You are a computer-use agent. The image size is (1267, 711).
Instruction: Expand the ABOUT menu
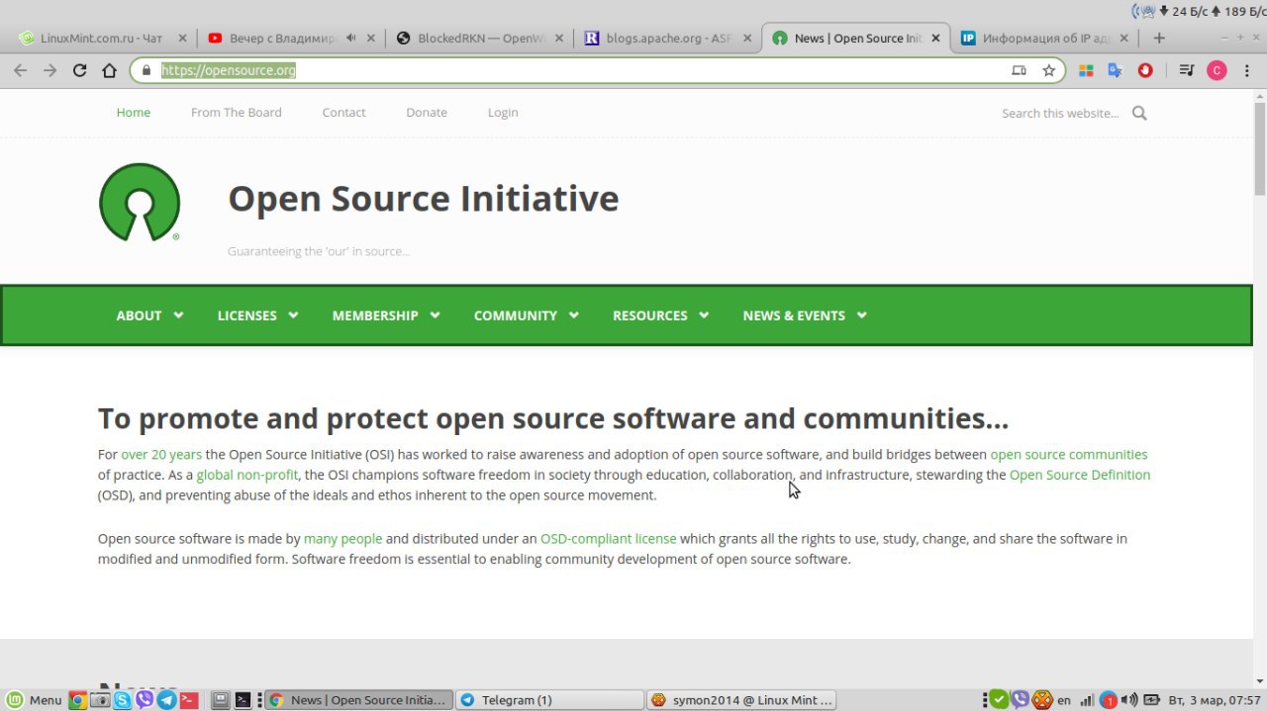149,315
